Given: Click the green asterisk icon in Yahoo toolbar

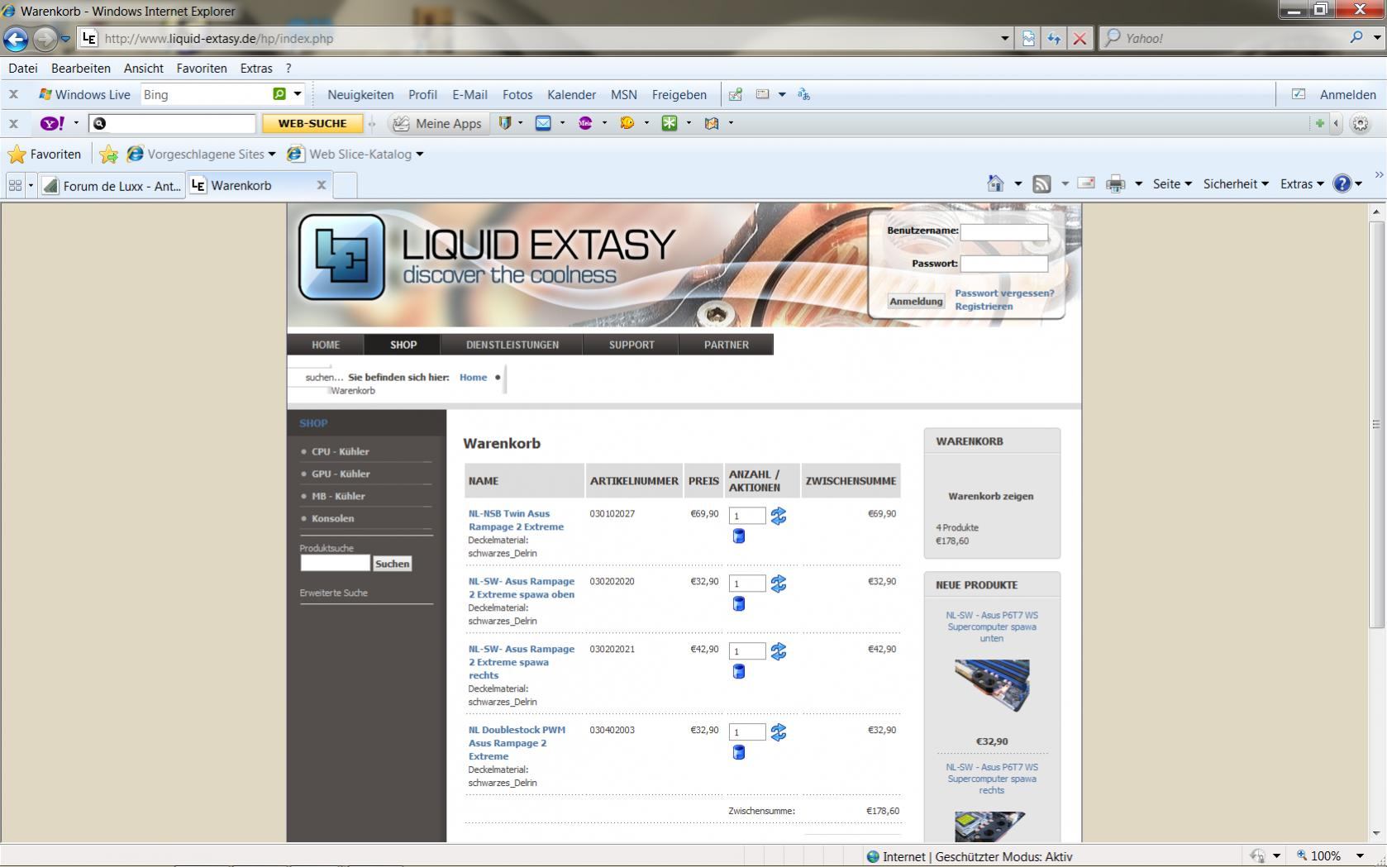Looking at the screenshot, I should click(670, 123).
